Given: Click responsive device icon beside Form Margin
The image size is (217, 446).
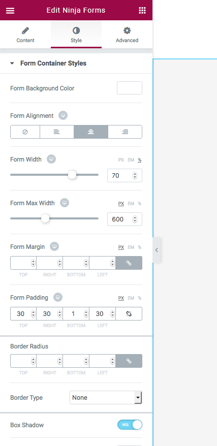Looking at the screenshot, I should click(54, 246).
